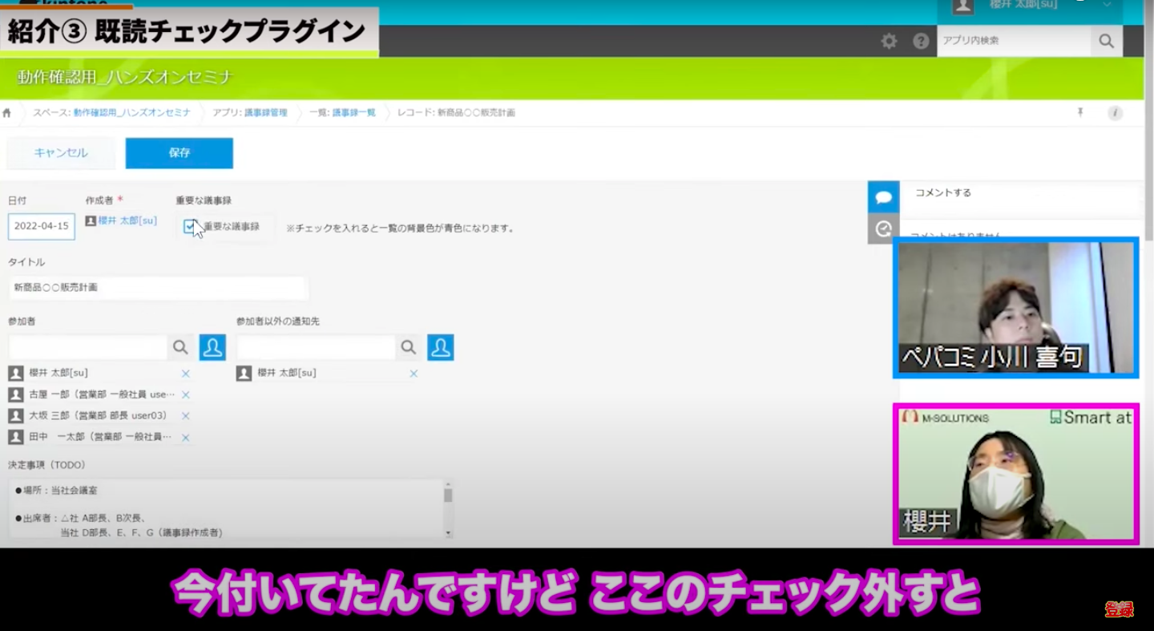Click the 日付 date input field

tap(42, 227)
